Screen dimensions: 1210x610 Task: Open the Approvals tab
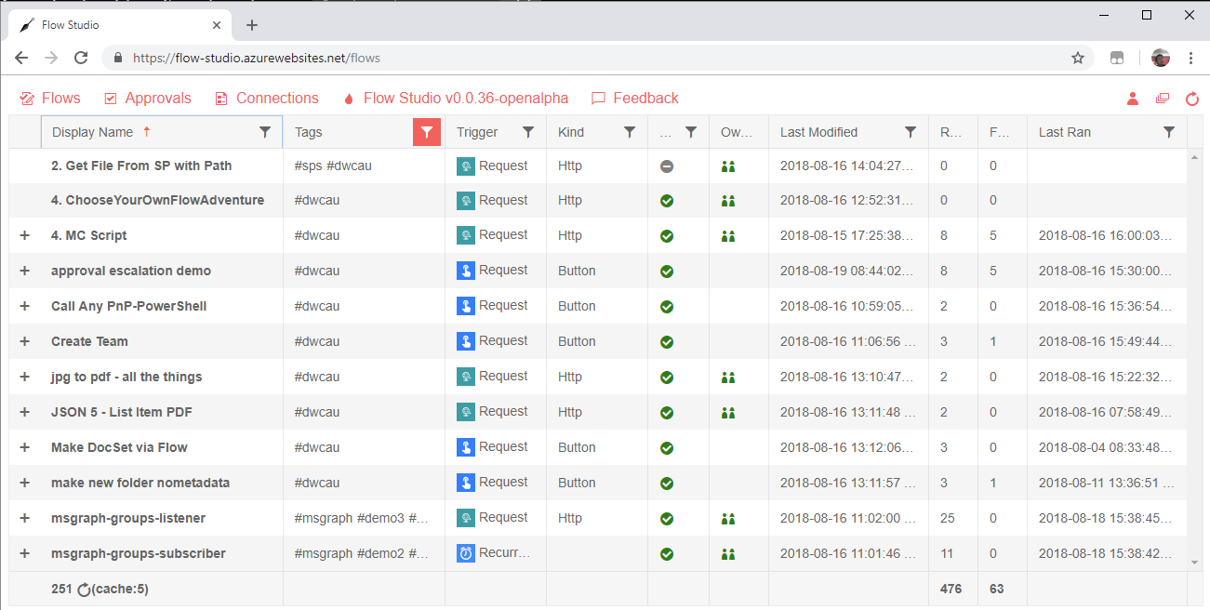(148, 99)
